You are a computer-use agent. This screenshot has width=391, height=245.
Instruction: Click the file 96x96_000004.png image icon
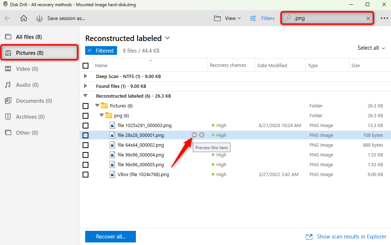pyautogui.click(x=112, y=155)
